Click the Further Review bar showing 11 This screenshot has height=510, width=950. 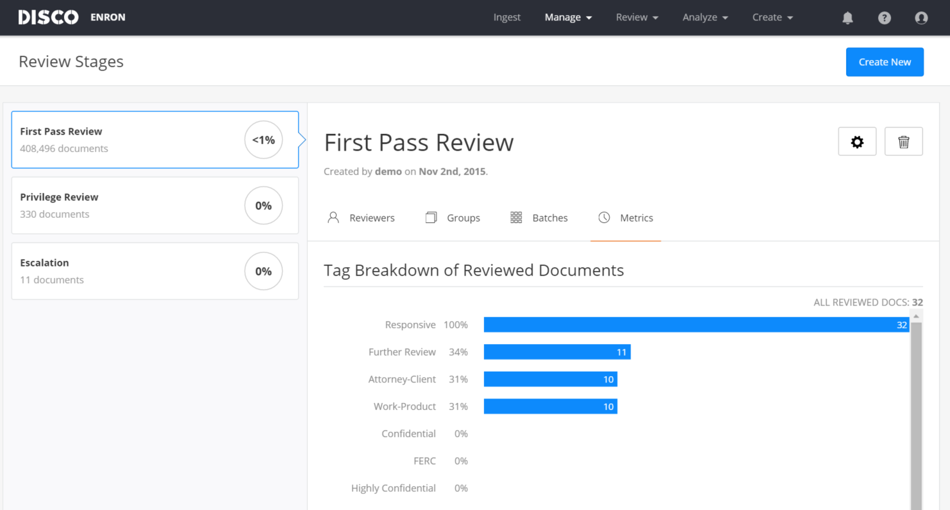click(557, 352)
